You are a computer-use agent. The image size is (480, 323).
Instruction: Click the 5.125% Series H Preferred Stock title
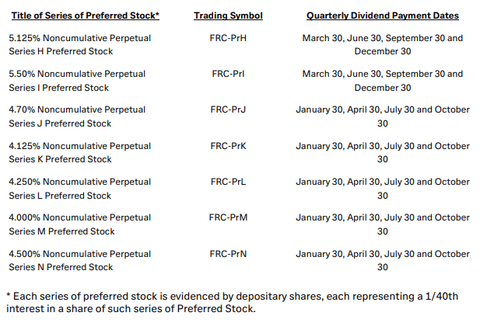tap(79, 44)
